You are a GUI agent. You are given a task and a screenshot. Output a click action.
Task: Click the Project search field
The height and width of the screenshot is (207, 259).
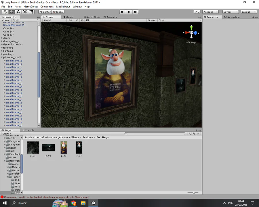tap(155, 133)
